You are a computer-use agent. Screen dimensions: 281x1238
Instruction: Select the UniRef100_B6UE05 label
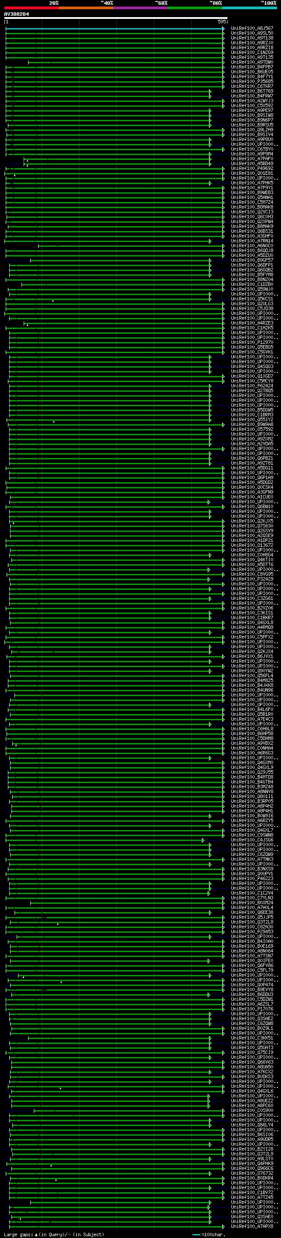[252, 72]
